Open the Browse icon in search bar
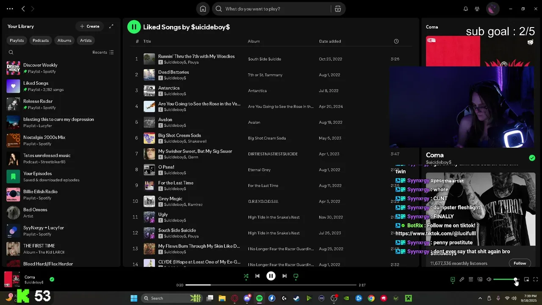 (x=337, y=9)
